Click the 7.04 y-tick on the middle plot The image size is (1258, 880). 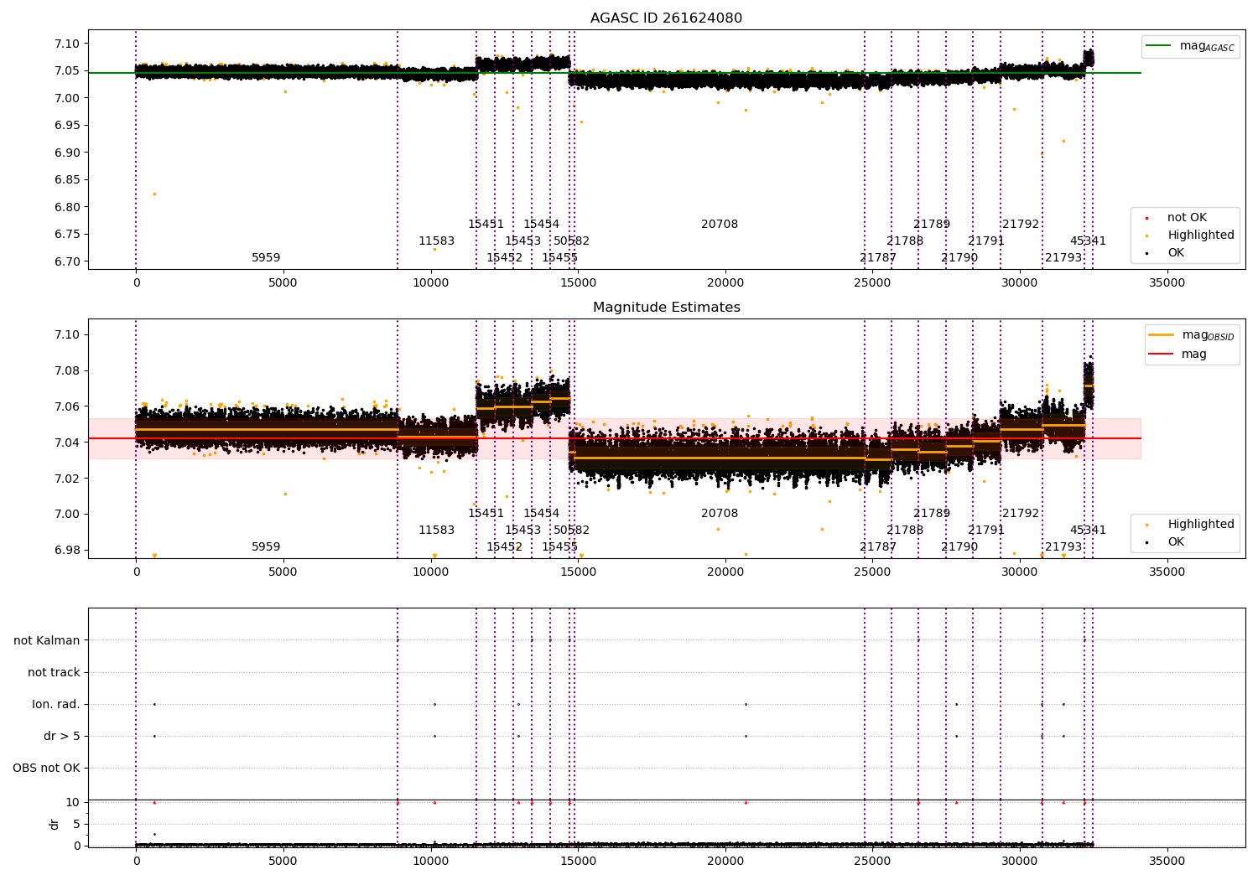tap(67, 443)
